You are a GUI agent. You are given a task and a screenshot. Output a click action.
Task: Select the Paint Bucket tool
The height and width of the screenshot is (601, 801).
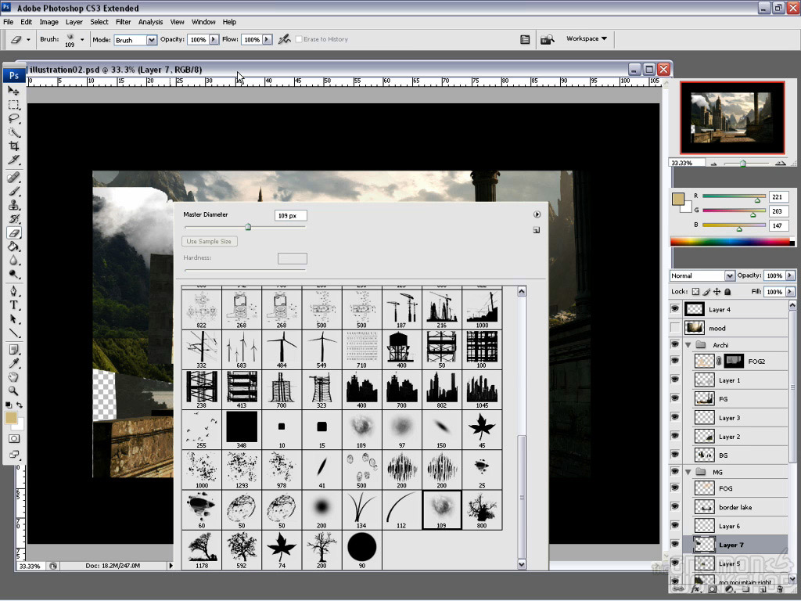click(14, 247)
